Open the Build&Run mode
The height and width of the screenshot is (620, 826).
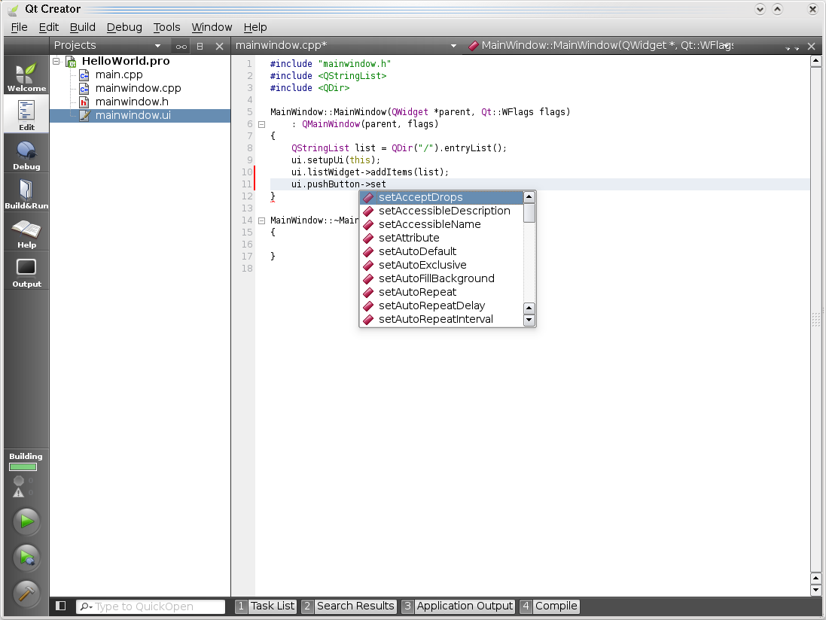[x=26, y=193]
